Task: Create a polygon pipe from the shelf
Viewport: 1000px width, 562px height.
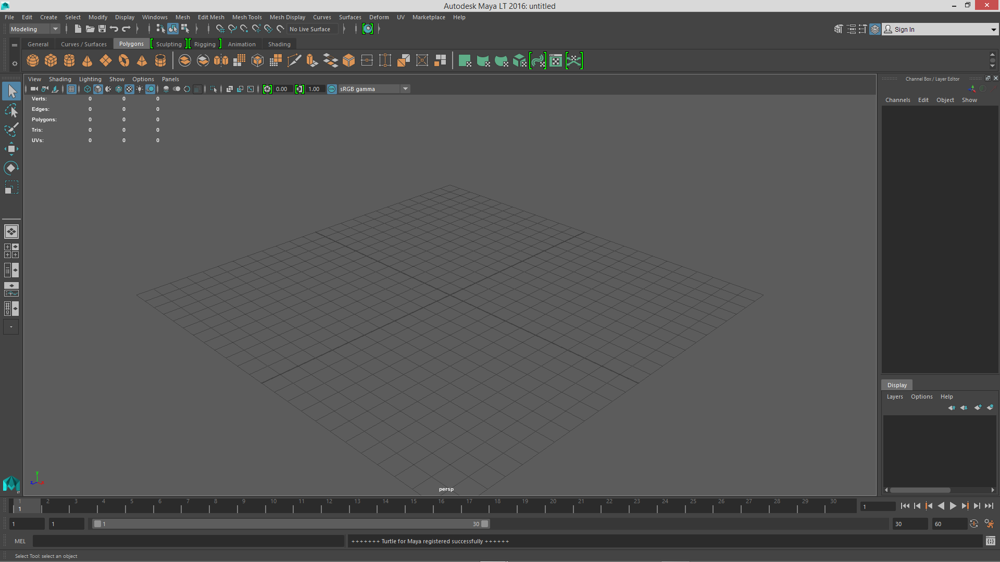Action: pos(160,61)
